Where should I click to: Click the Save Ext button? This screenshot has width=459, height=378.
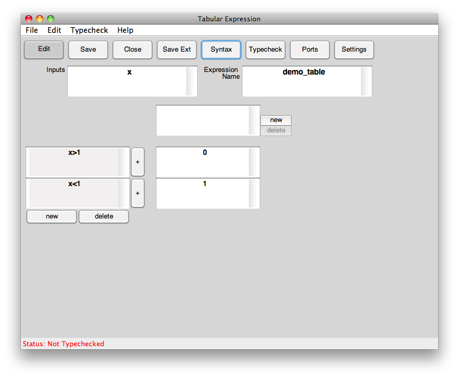click(x=177, y=50)
